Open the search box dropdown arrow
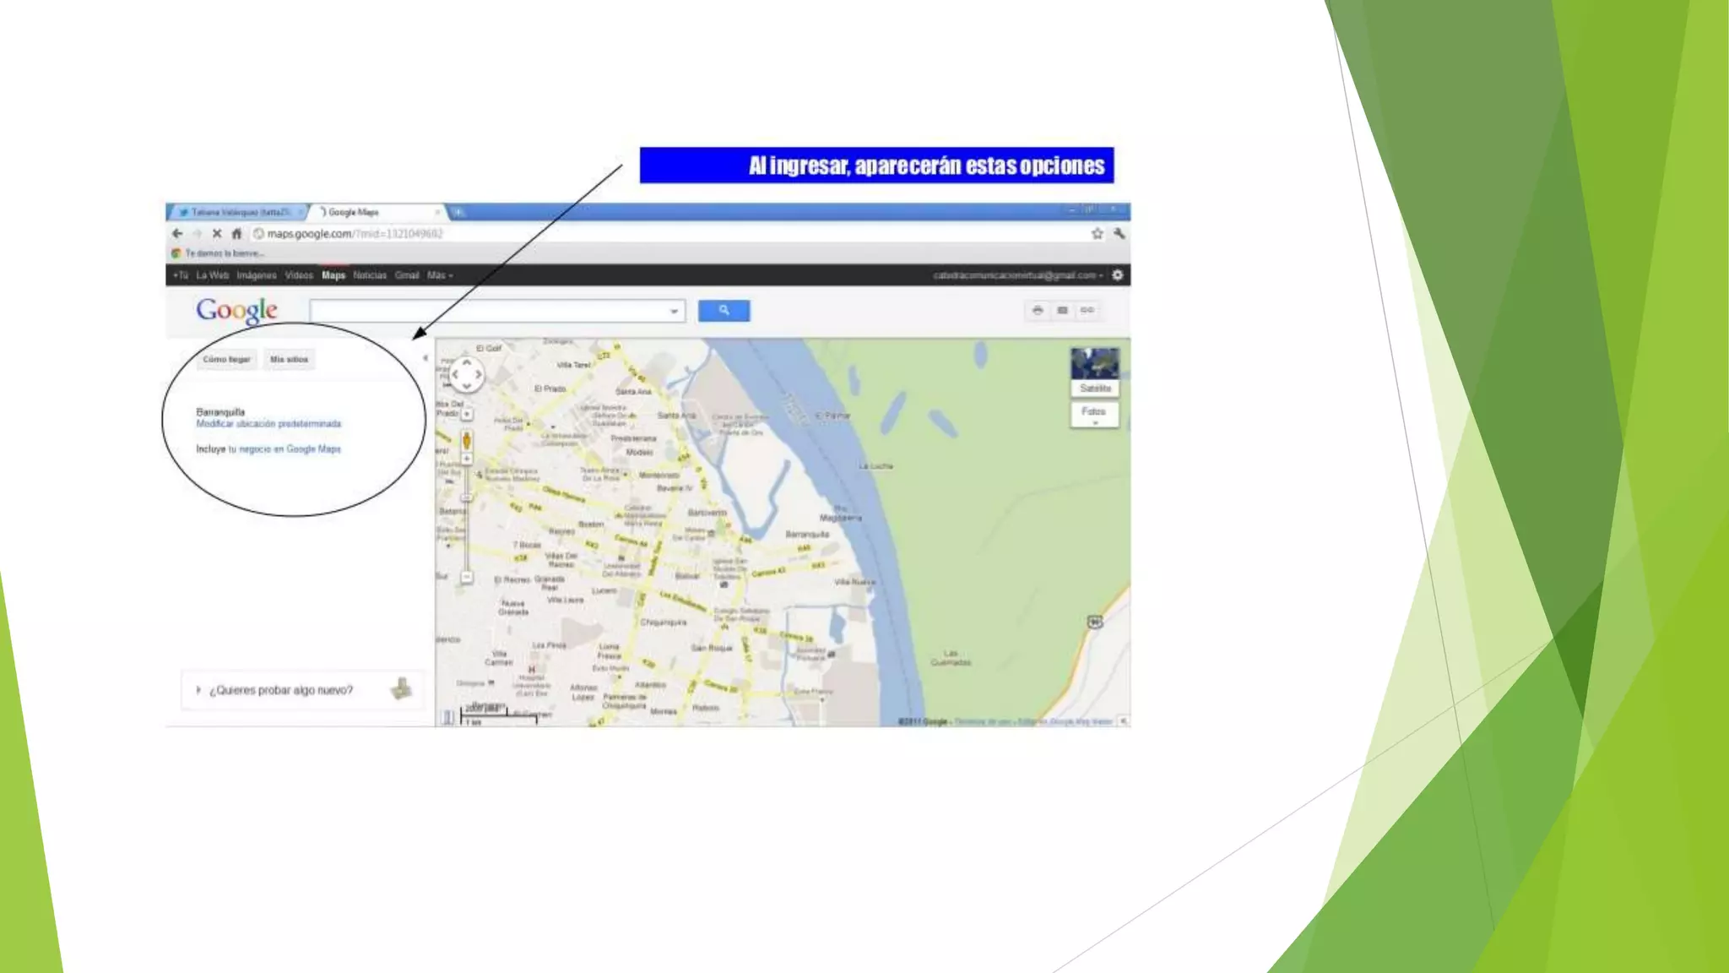This screenshot has height=973, width=1729. pyautogui.click(x=674, y=312)
